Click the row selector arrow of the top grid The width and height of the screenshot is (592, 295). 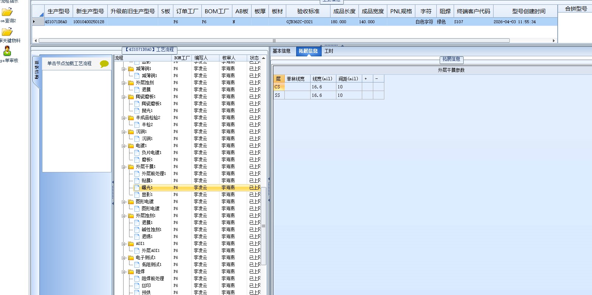pyautogui.click(x=38, y=22)
